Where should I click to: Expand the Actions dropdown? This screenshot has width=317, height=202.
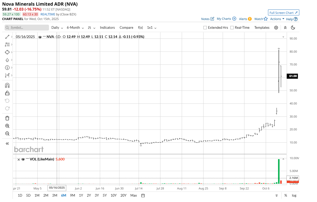(277, 19)
